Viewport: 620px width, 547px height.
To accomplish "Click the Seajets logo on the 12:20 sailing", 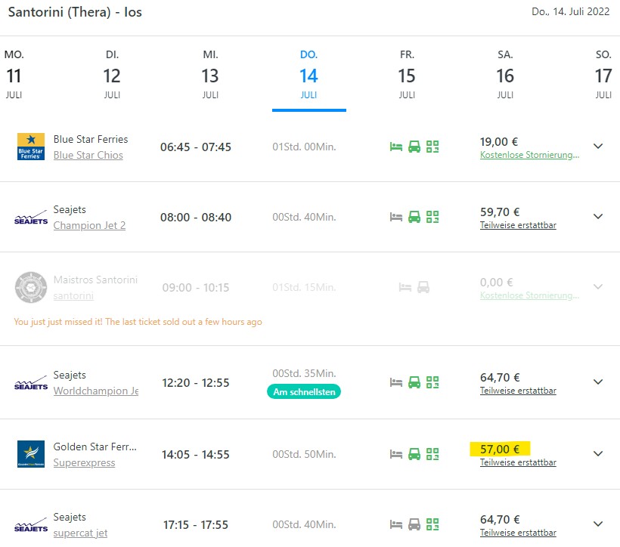I will 31,383.
